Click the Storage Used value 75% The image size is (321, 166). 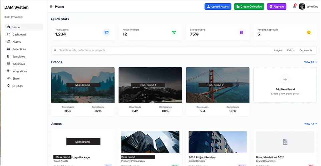pyautogui.click(x=194, y=34)
